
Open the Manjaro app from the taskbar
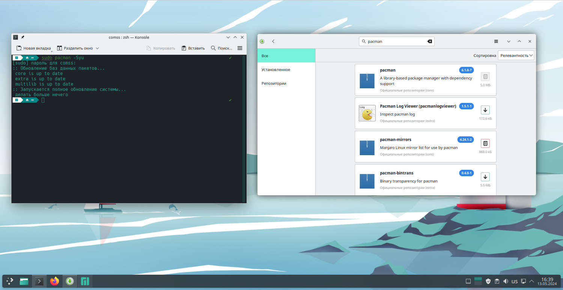[x=85, y=281]
